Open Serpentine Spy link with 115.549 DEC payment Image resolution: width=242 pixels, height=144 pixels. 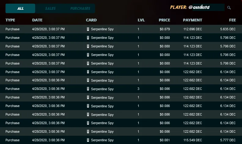click(x=102, y=140)
